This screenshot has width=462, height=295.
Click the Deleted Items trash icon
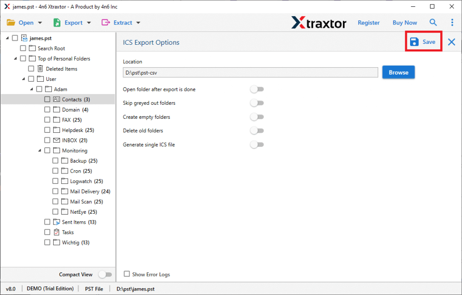40,69
